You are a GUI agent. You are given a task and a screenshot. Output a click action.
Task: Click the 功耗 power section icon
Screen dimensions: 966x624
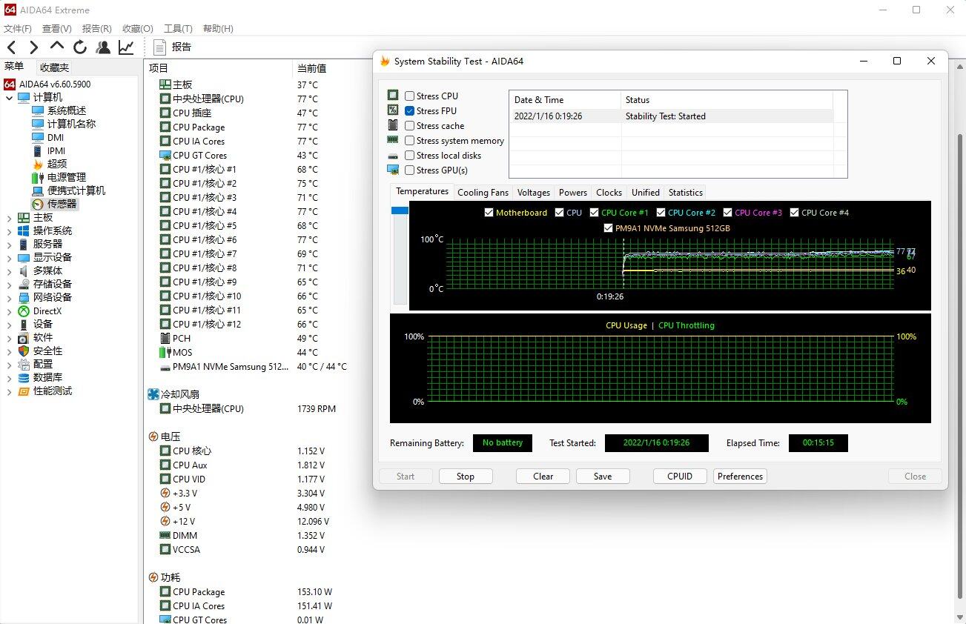pos(153,577)
